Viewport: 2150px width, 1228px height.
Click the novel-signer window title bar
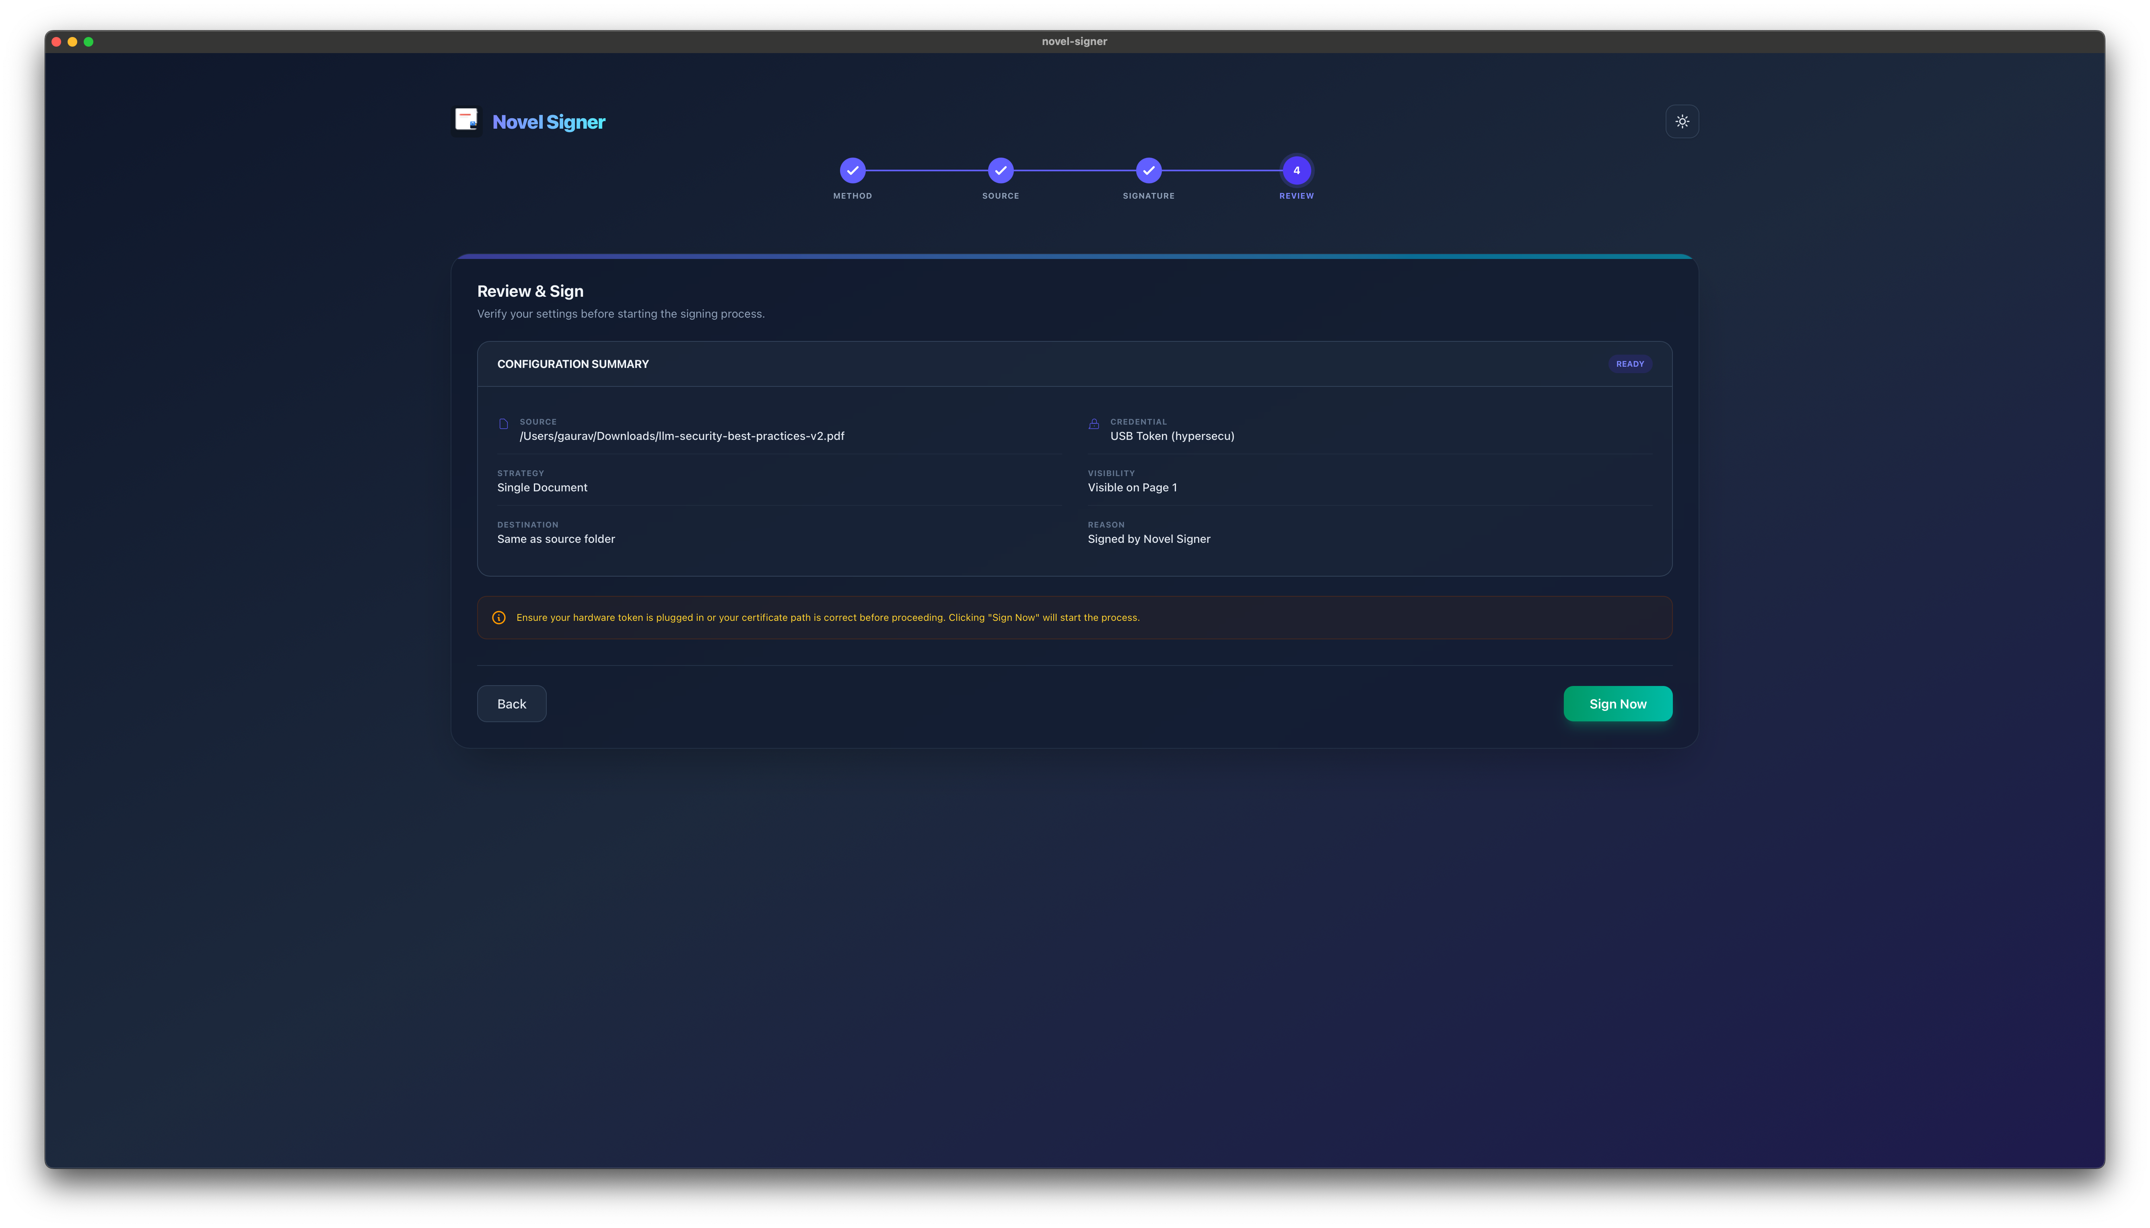(1074, 41)
